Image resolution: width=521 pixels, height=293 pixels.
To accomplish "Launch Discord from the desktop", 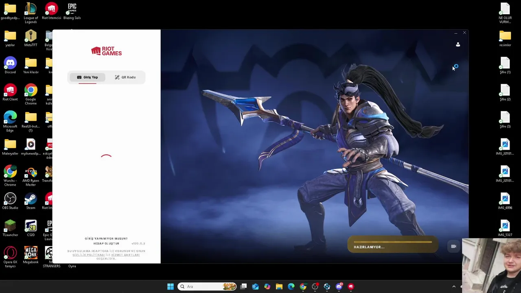I will pos(10,65).
